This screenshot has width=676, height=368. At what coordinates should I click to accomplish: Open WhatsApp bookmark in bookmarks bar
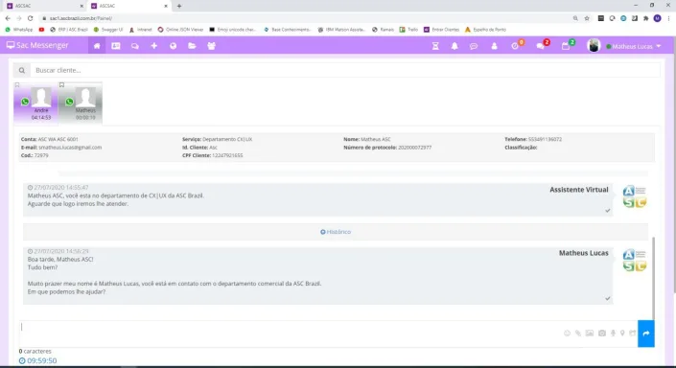pyautogui.click(x=19, y=30)
